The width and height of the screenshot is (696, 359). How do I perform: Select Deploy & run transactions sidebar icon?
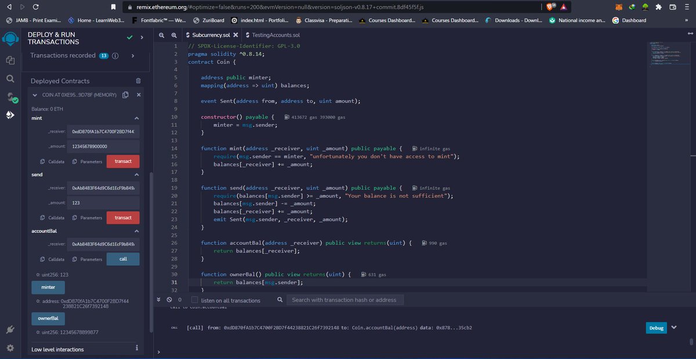pyautogui.click(x=10, y=115)
